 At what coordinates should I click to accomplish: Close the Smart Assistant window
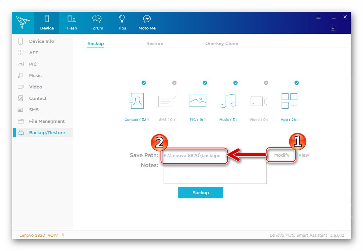(x=345, y=17)
